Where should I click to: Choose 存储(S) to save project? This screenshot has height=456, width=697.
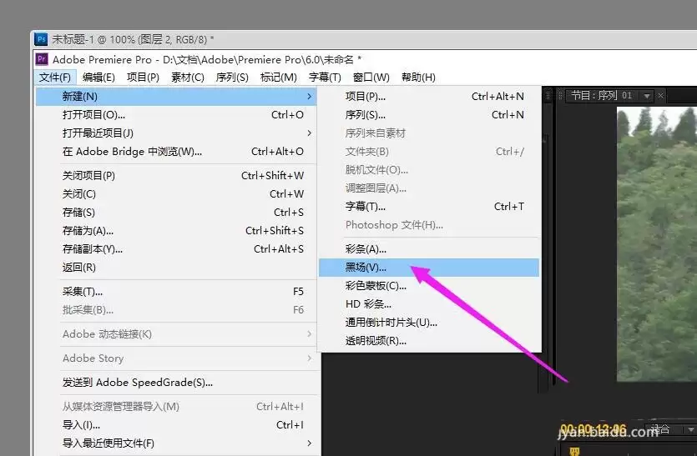point(176,213)
